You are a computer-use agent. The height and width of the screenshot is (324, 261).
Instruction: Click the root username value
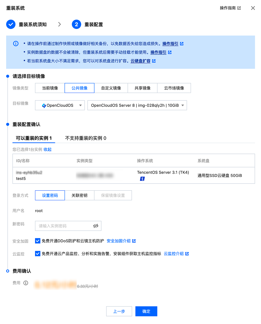[39, 211]
